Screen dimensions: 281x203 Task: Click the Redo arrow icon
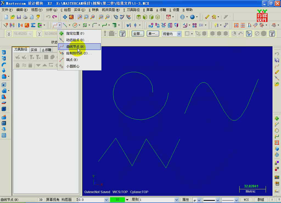click(55, 17)
